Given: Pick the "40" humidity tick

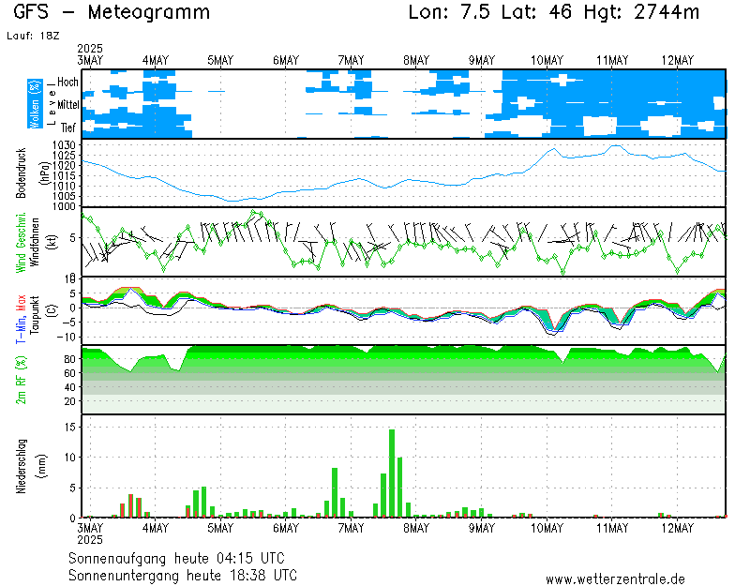Looking at the screenshot, I should point(69,387).
